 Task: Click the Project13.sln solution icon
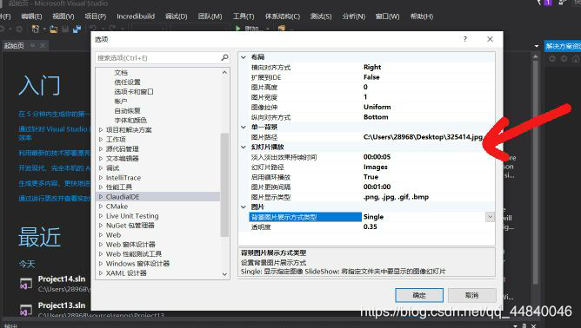click(26, 310)
